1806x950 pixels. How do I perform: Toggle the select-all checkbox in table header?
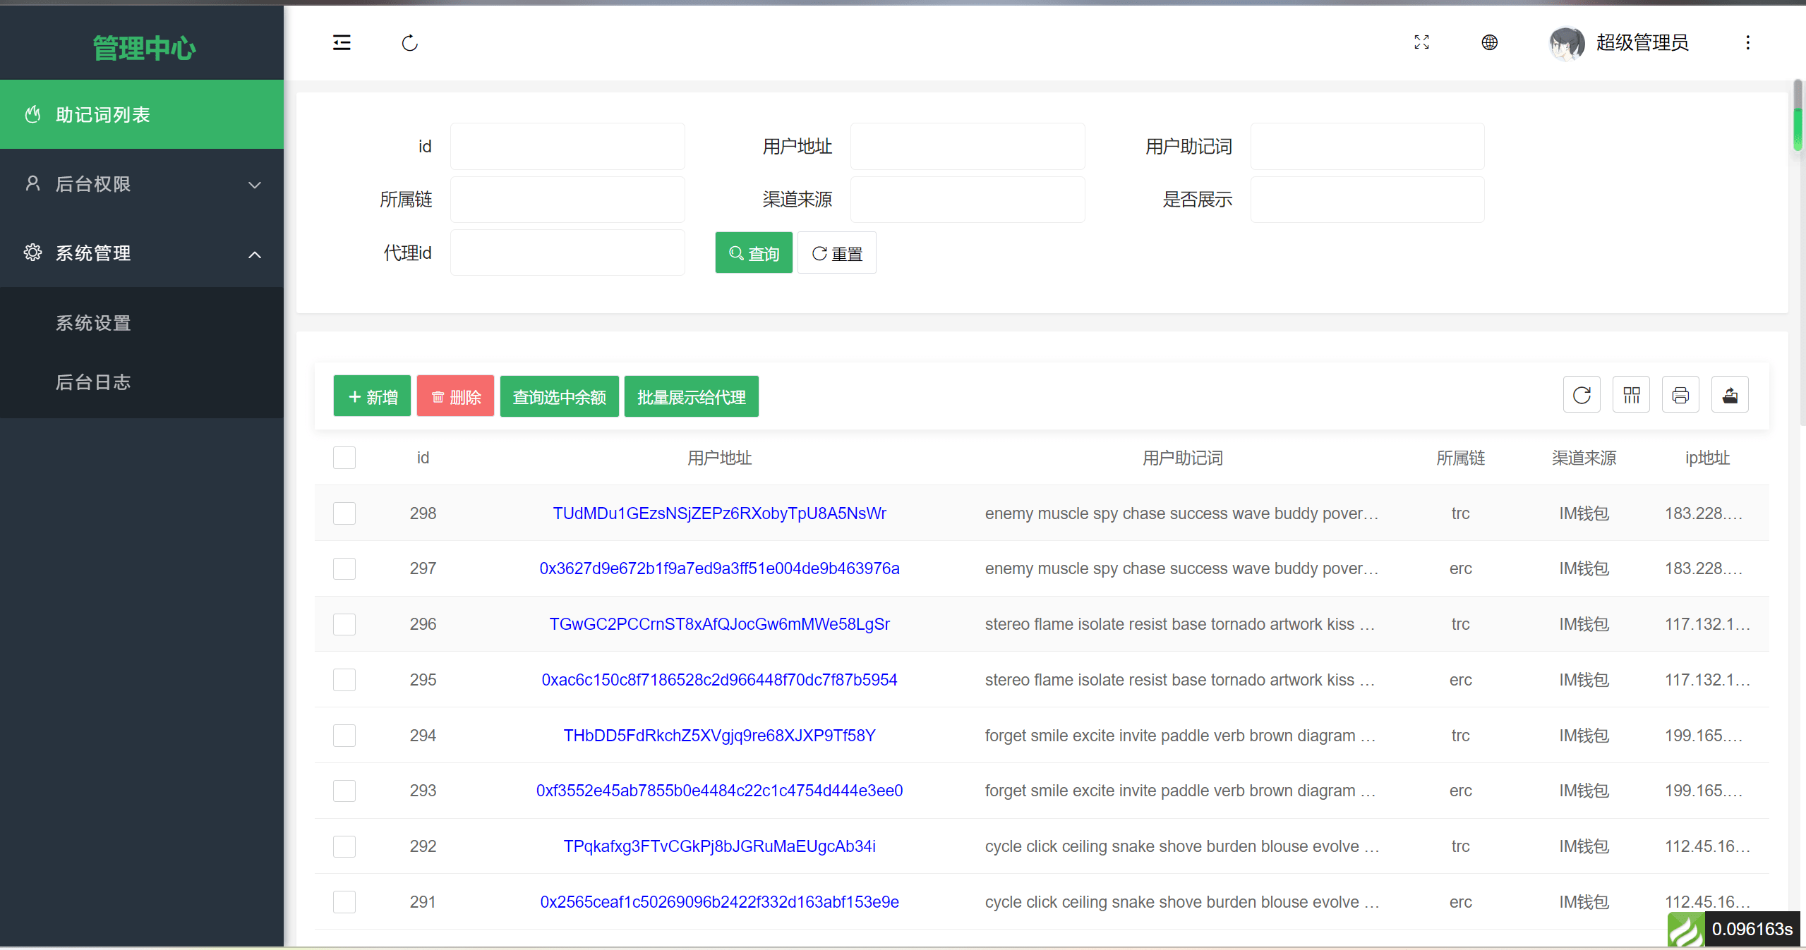coord(344,458)
